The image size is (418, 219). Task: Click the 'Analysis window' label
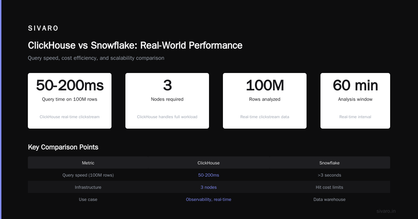pos(355,99)
